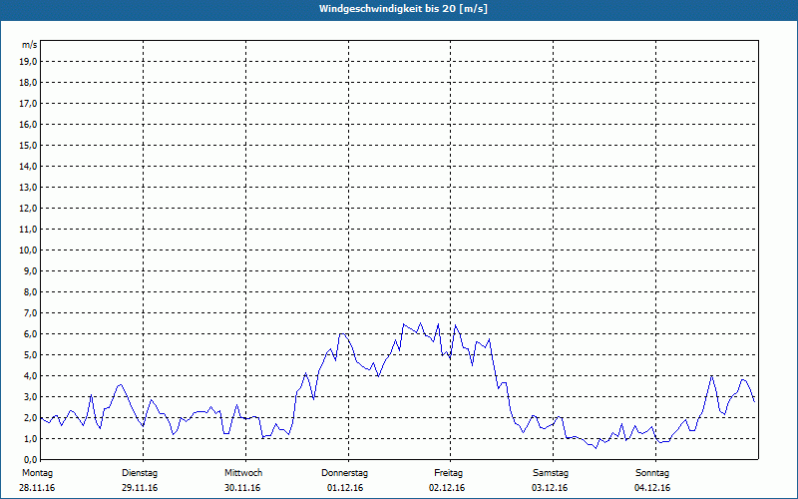798x499 pixels.
Task: Choose the date '03.12.16'
Action: (551, 488)
